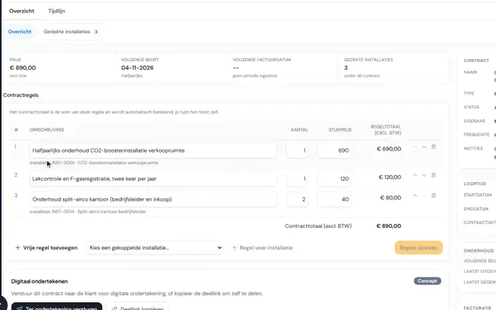Viewport: 496px width, 310px height.
Task: Click Gedekte installaties count 3 card
Action: (x=393, y=67)
